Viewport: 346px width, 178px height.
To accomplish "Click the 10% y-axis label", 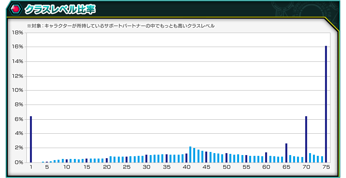I will pos(17,90).
